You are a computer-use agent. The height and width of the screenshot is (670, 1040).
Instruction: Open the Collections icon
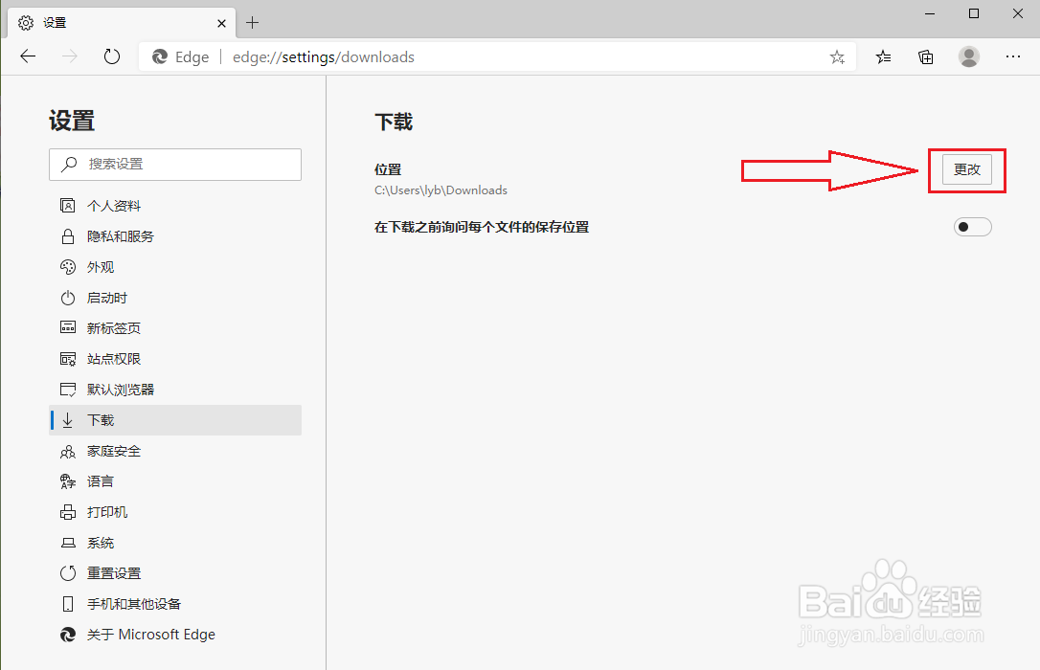pyautogui.click(x=925, y=57)
